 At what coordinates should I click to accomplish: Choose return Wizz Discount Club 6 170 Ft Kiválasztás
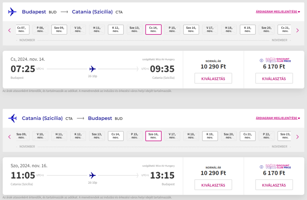click(x=274, y=185)
